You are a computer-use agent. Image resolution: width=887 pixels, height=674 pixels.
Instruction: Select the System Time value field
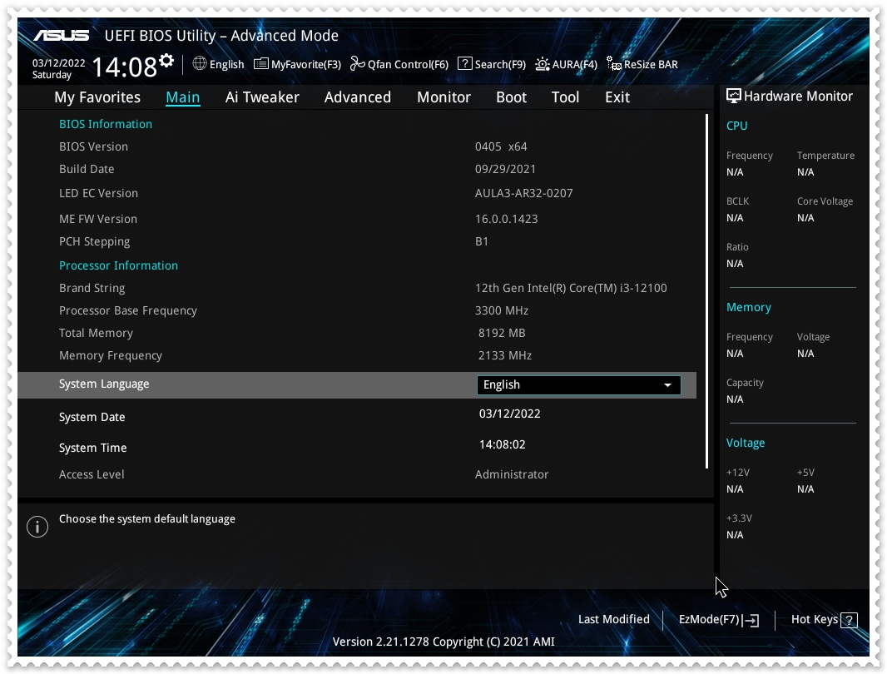[503, 445]
